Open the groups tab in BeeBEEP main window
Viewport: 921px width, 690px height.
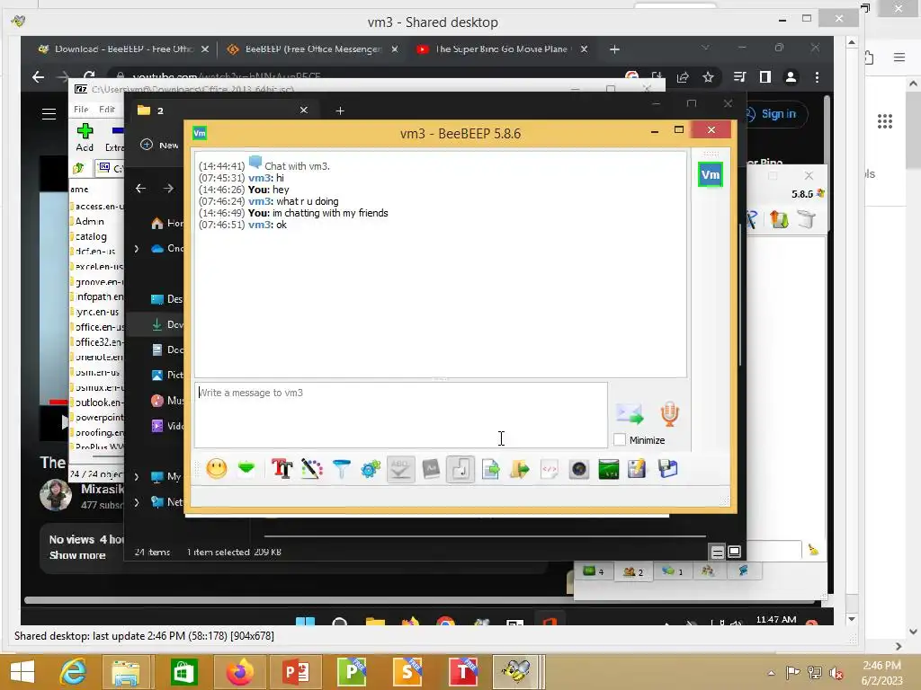coord(707,571)
